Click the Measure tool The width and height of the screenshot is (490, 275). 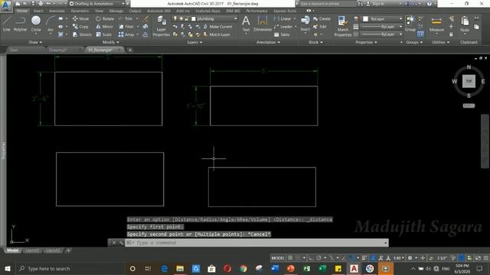click(436, 24)
